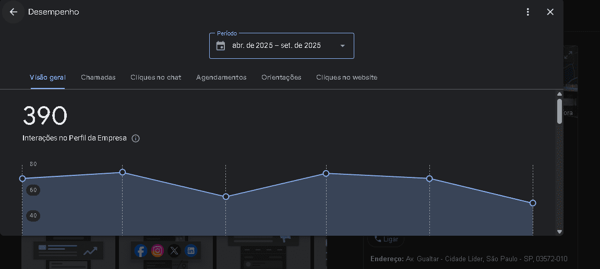Viewport: 600px width, 269px height.
Task: Click the 60 label on chart axis
Action: click(x=33, y=190)
